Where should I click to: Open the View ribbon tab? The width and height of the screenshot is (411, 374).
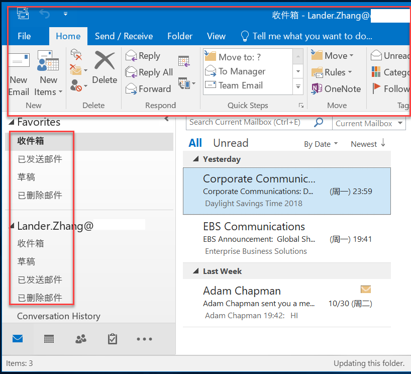point(216,36)
